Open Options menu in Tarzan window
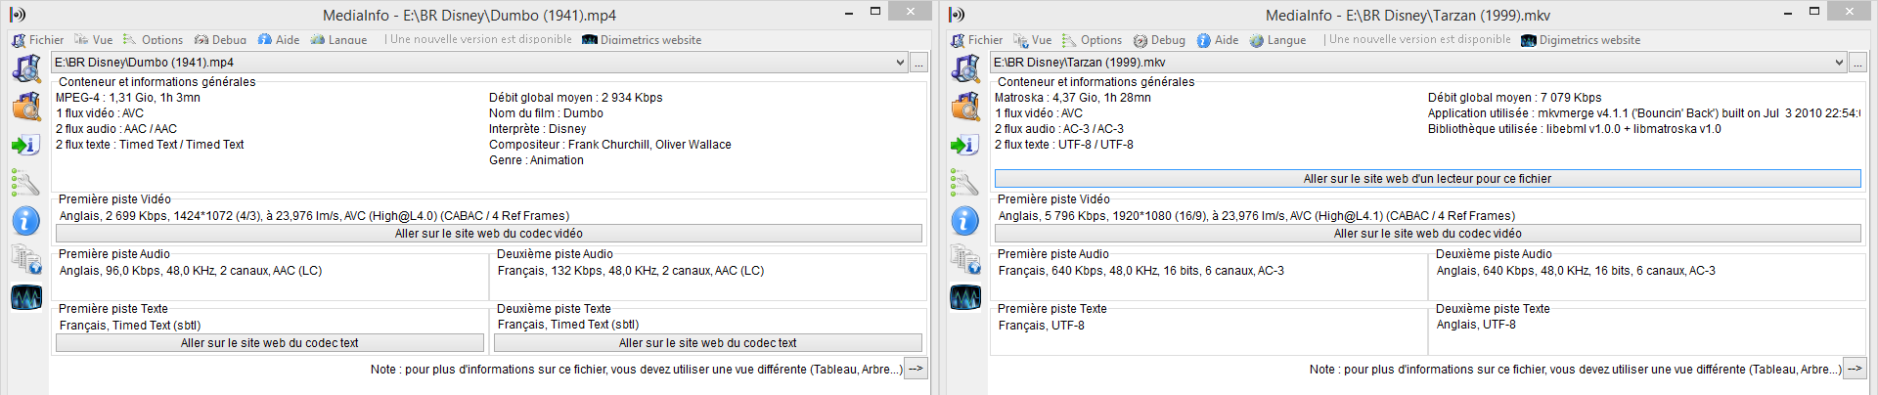 (1093, 40)
